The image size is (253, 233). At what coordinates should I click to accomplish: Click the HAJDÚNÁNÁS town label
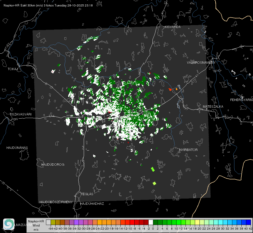pyautogui.click(x=17, y=148)
